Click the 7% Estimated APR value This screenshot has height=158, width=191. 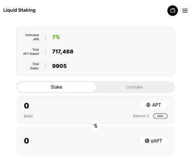coord(56,37)
